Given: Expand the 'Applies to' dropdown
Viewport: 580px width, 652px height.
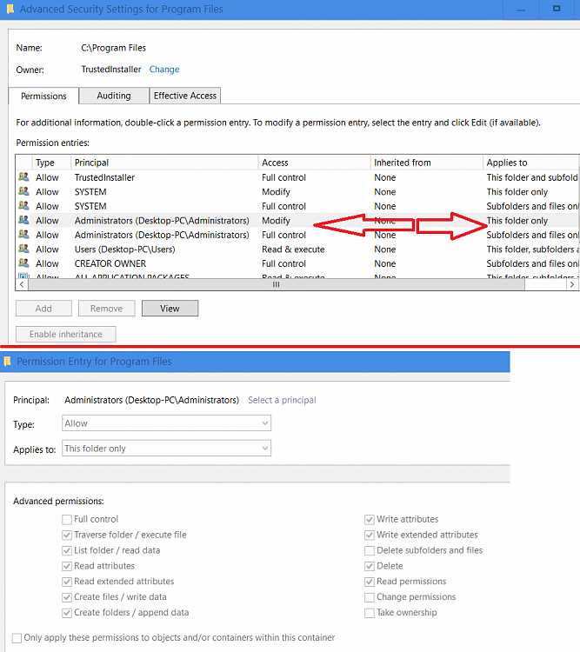Looking at the screenshot, I should click(166, 449).
